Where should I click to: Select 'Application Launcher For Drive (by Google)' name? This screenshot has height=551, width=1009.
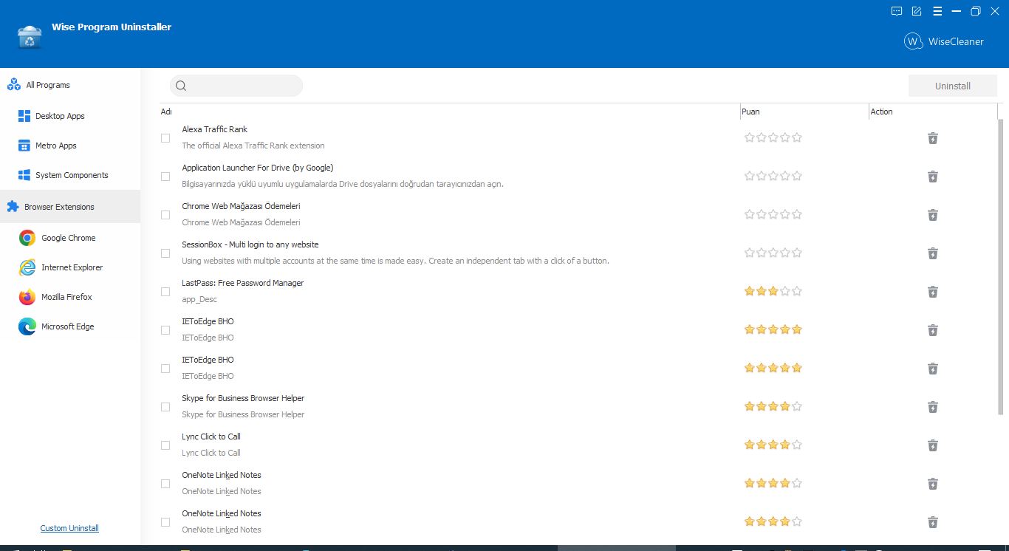pos(258,168)
